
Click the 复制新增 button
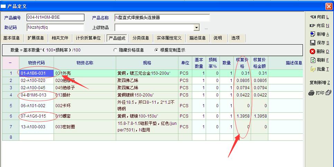tap(319, 82)
